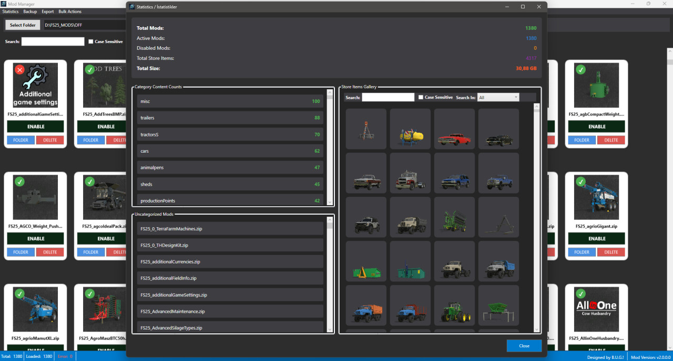The width and height of the screenshot is (673, 361).
Task: Select the teal container gallery item
Action: coord(410,262)
